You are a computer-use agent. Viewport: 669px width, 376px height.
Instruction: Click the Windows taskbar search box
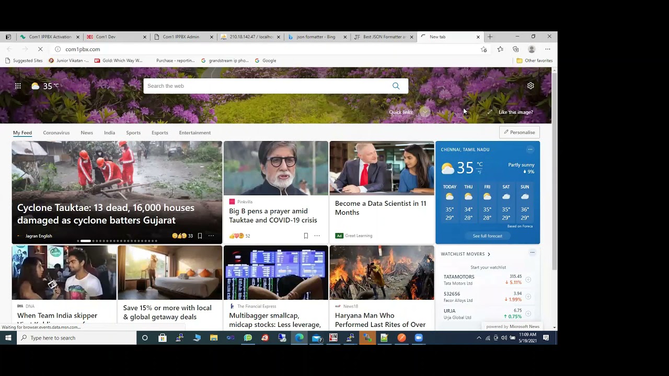pyautogui.click(x=77, y=338)
